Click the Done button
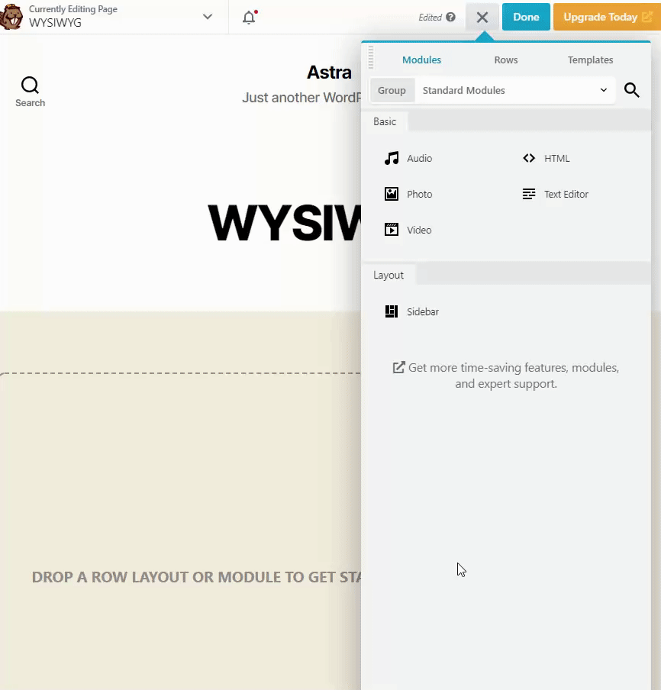This screenshot has height=690, width=661. 526,17
